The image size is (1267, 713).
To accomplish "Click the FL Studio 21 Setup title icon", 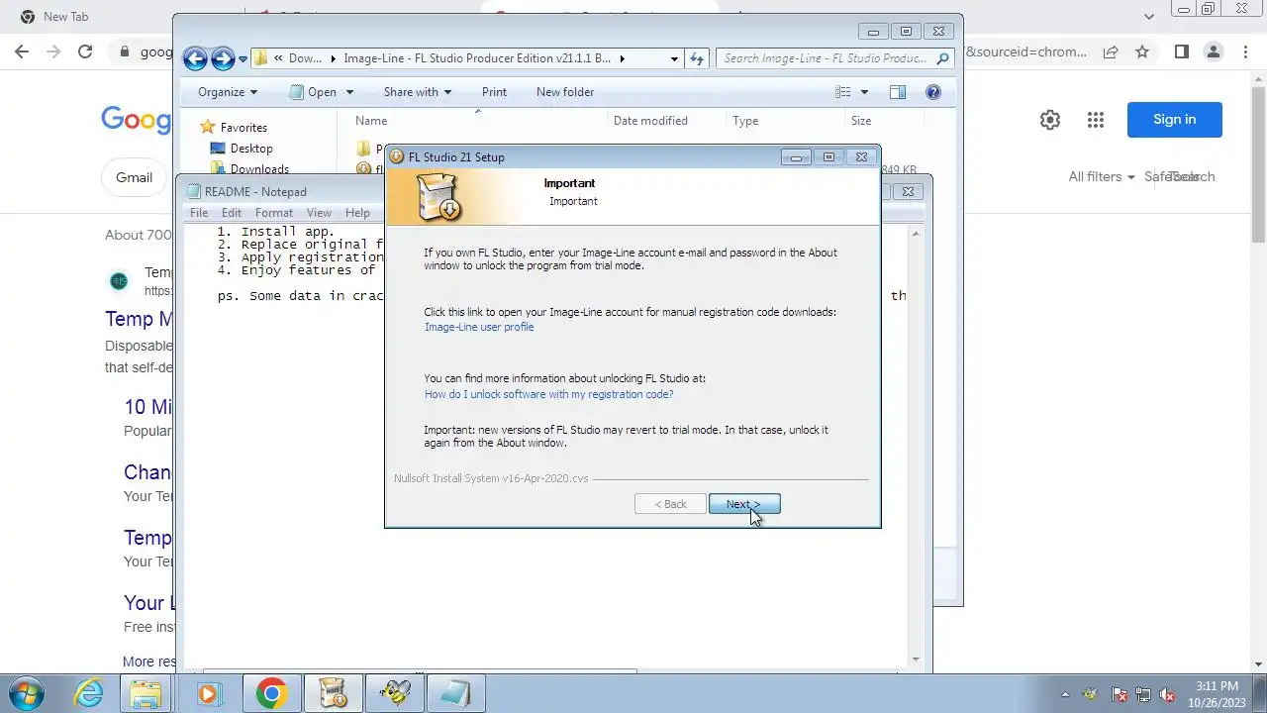I will [x=396, y=156].
